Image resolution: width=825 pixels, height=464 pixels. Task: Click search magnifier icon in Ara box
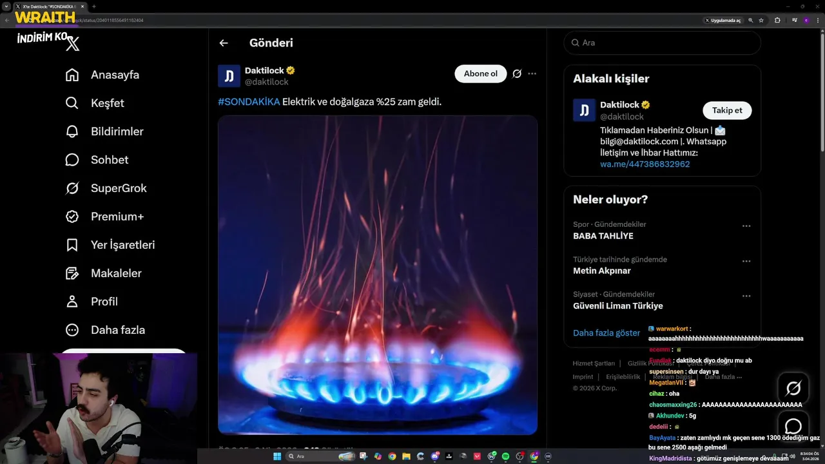[575, 43]
